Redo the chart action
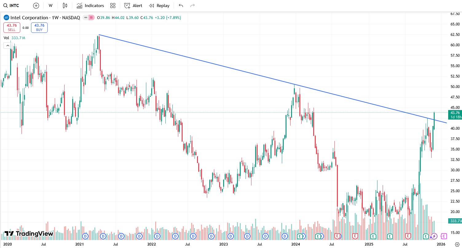462x248 pixels. [x=193, y=6]
